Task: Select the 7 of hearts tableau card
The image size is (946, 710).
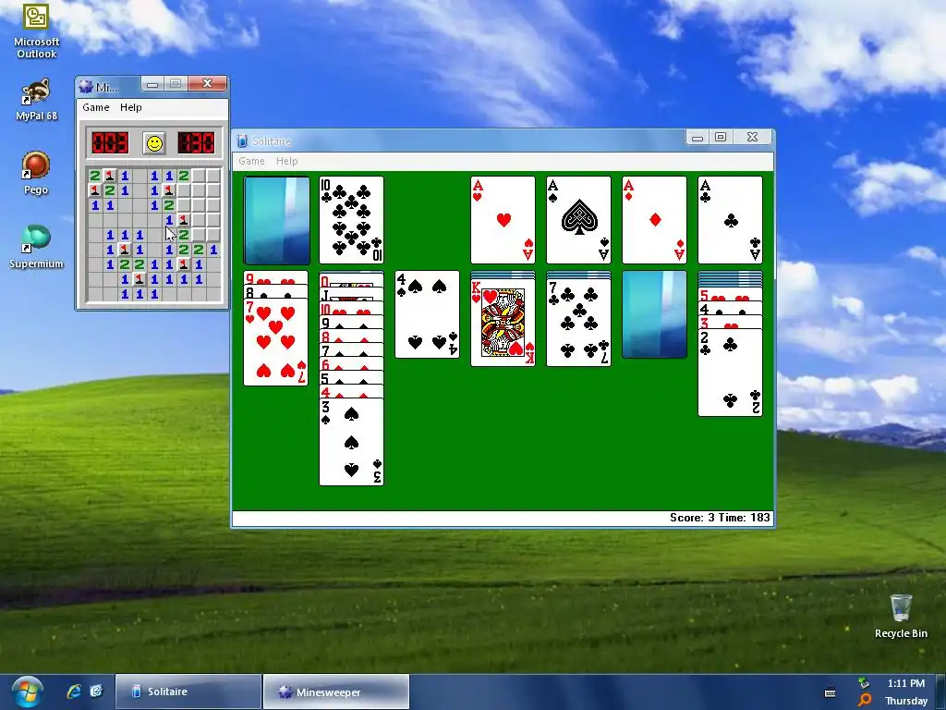Action: (275, 342)
